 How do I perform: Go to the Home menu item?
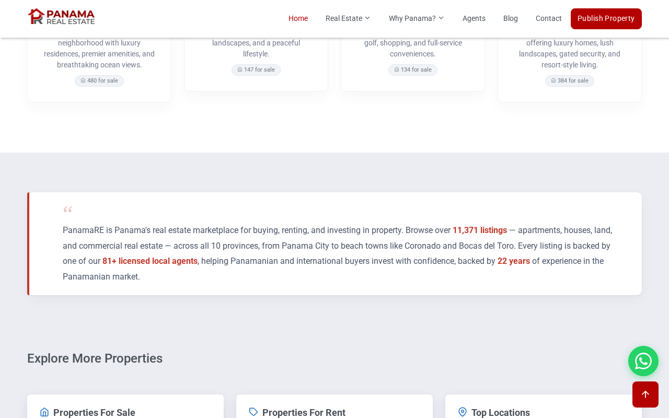tap(298, 18)
